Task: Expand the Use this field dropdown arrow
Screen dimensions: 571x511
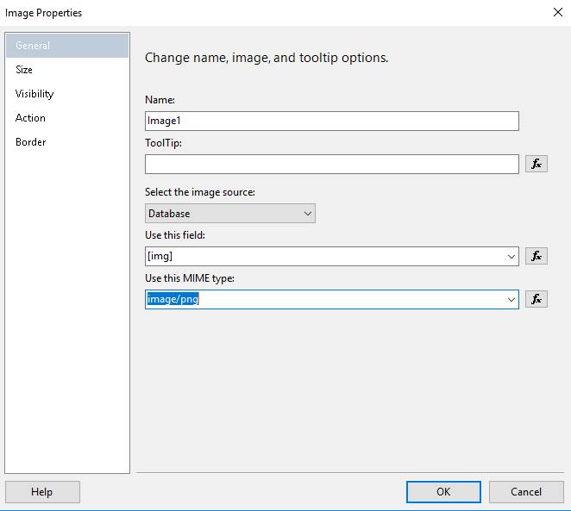Action: [x=511, y=256]
